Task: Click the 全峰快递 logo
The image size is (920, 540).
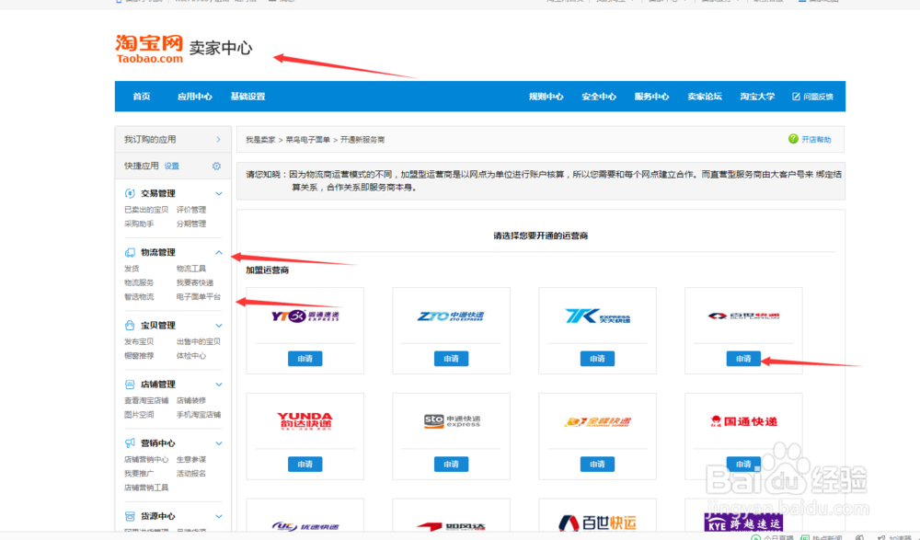Action: [x=597, y=421]
